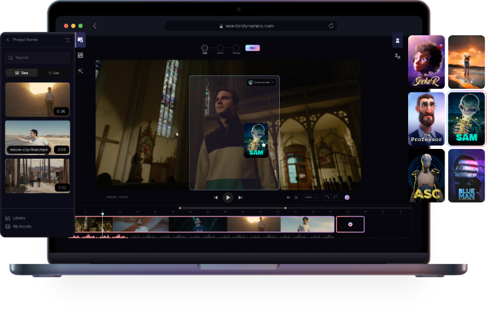Open the info icon beside redo
The width and height of the screenshot is (489, 318).
point(347,198)
